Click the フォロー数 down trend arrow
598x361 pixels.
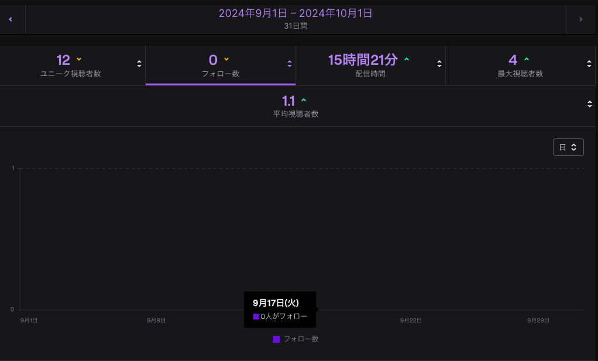click(x=226, y=60)
